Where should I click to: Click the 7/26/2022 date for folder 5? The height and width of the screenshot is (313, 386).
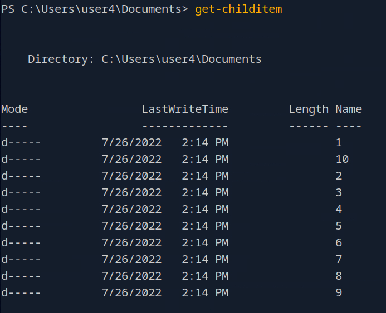point(131,226)
